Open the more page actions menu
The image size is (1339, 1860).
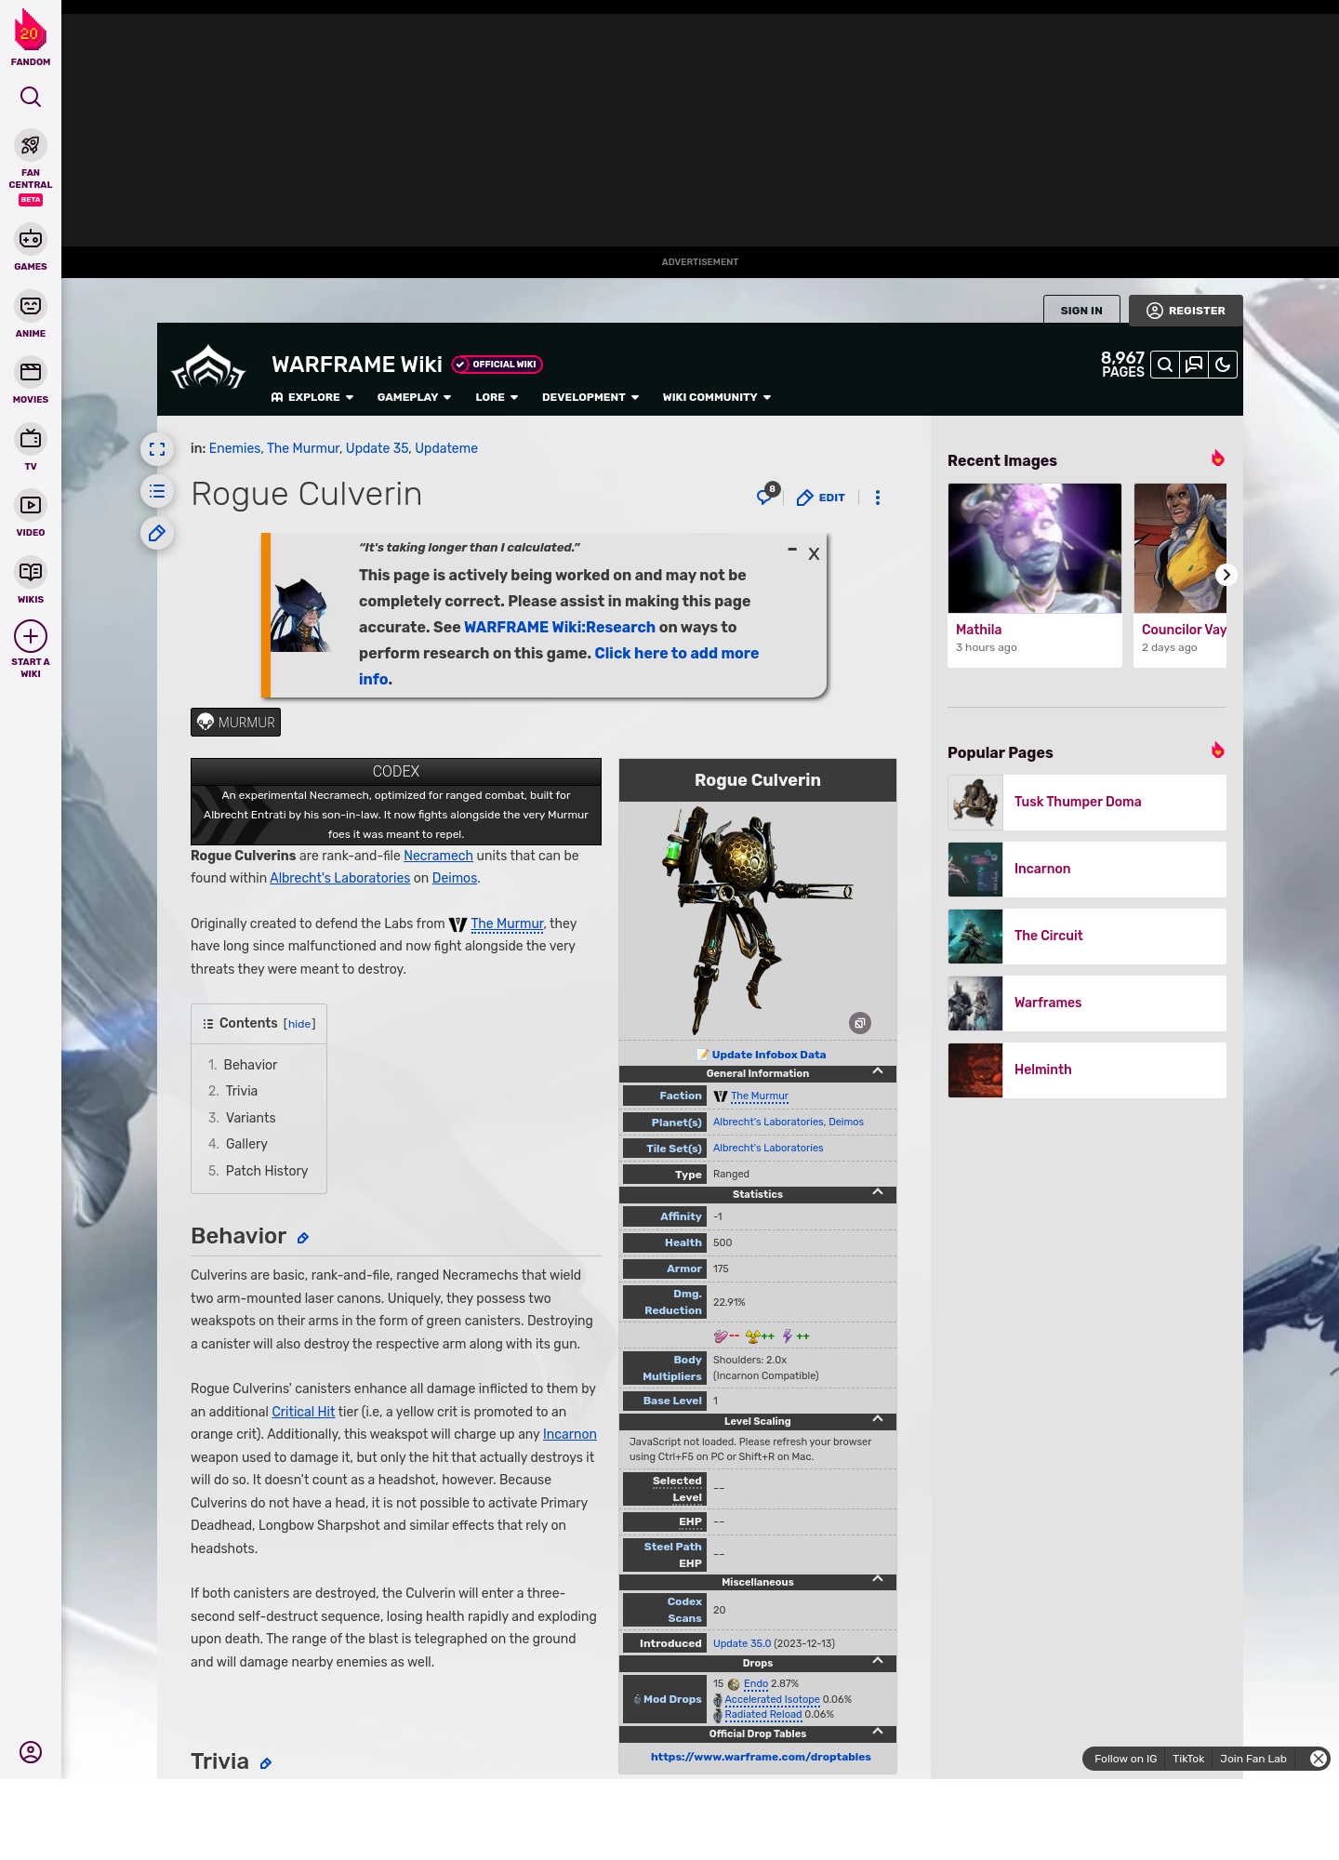point(878,498)
